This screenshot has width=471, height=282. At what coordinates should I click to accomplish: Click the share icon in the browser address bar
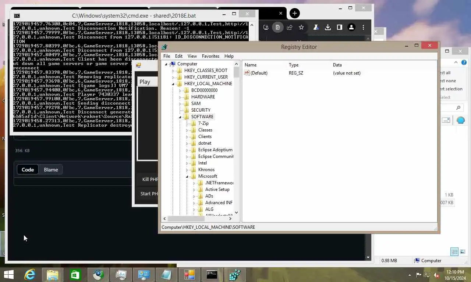290,27
